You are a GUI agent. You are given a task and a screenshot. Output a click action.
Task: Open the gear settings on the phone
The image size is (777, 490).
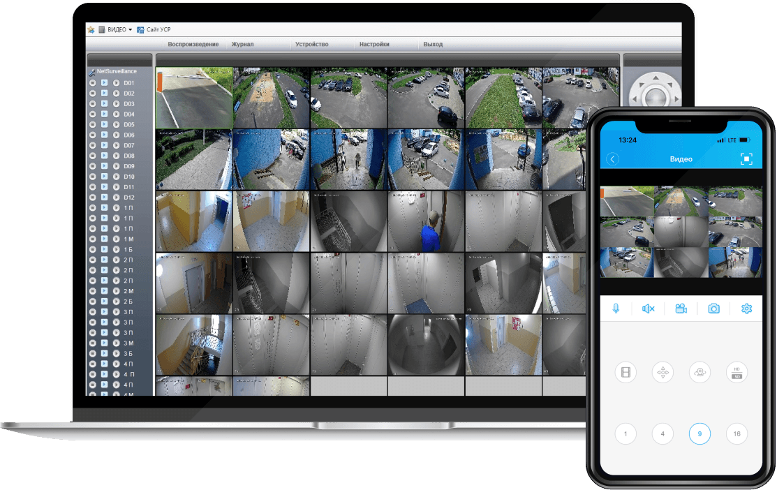point(746,309)
